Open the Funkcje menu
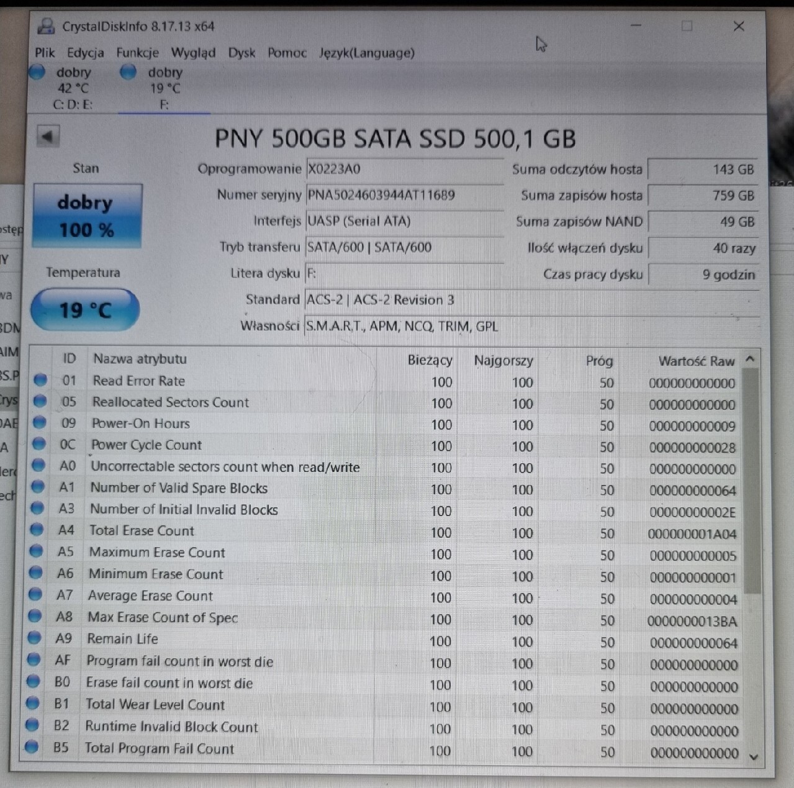The image size is (794, 788). click(x=138, y=53)
